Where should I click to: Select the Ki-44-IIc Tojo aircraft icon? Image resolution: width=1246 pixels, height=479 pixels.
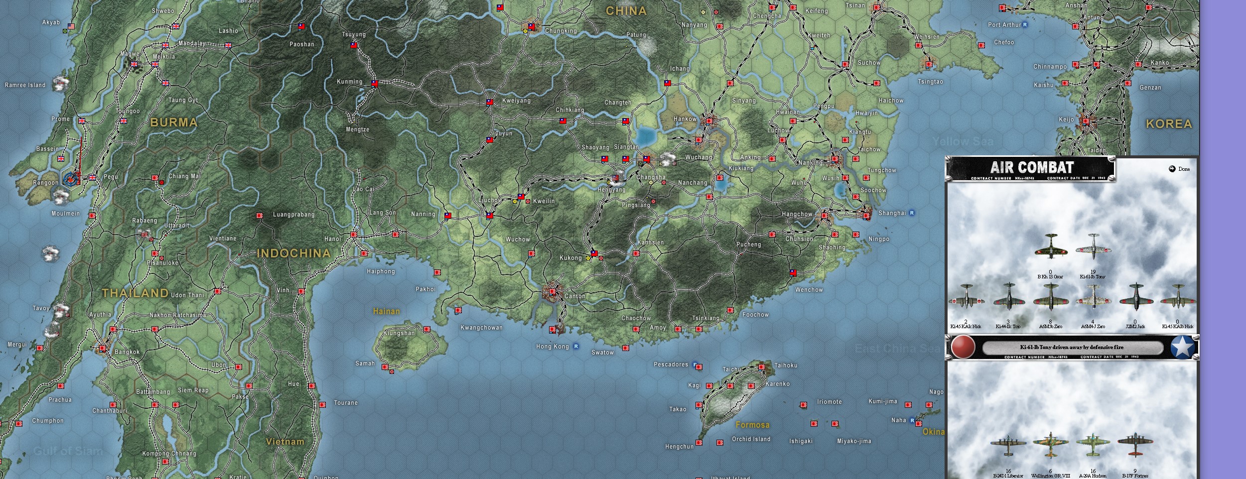(x=1009, y=296)
